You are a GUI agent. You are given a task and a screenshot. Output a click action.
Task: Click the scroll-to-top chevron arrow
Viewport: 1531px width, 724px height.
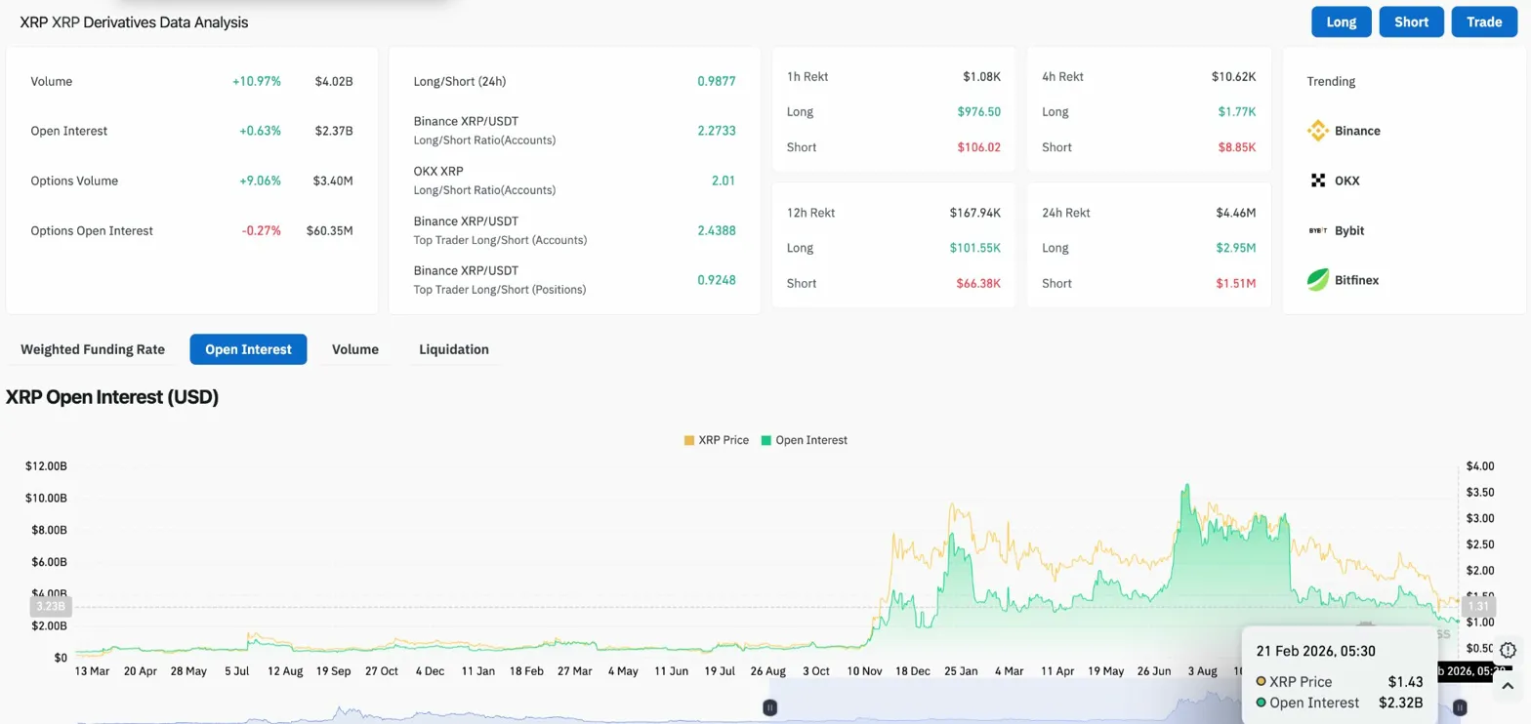tap(1509, 687)
